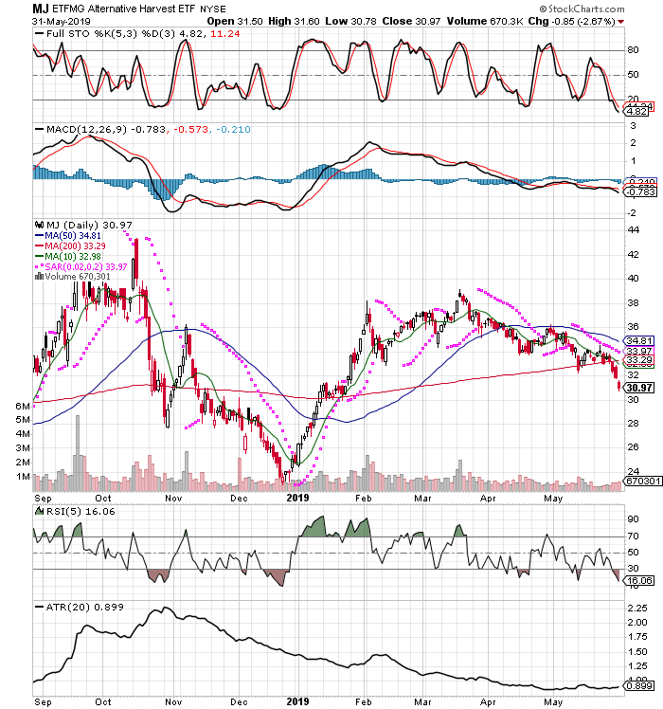Click the 34.81 price tag on right axis
The height and width of the screenshot is (709, 663).
[638, 341]
